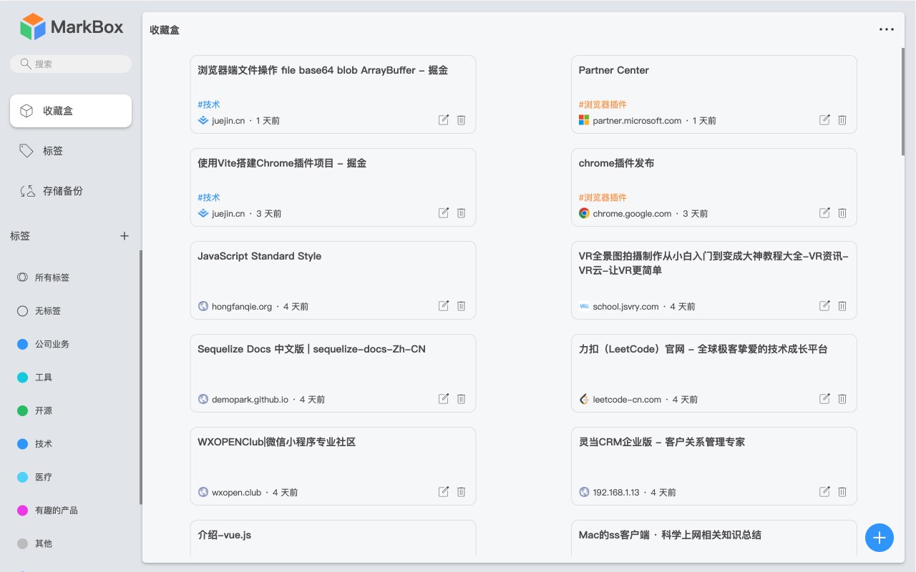The image size is (916, 572).
Task: Delete the VR全景图 bookmark
Action: coord(842,306)
